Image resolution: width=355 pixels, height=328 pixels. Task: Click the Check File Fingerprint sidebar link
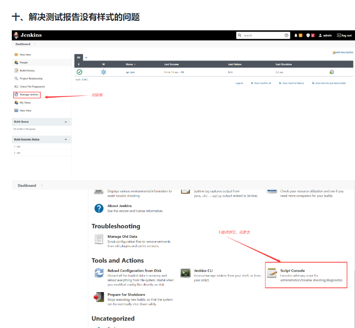point(32,86)
